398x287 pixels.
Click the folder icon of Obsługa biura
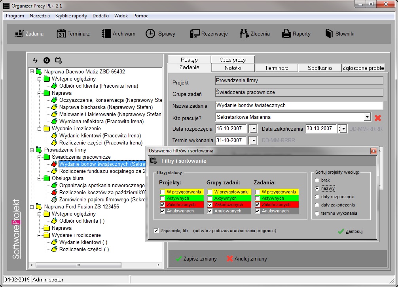click(46, 178)
